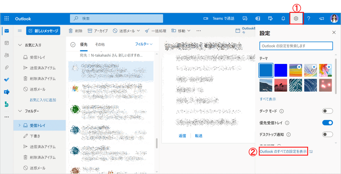Click the 検索 search box
This screenshot has width=341, height=174.
click(116, 19)
